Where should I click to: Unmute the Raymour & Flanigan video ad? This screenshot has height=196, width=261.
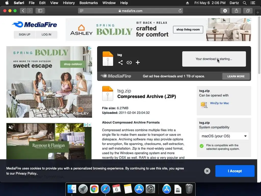(x=11, y=128)
